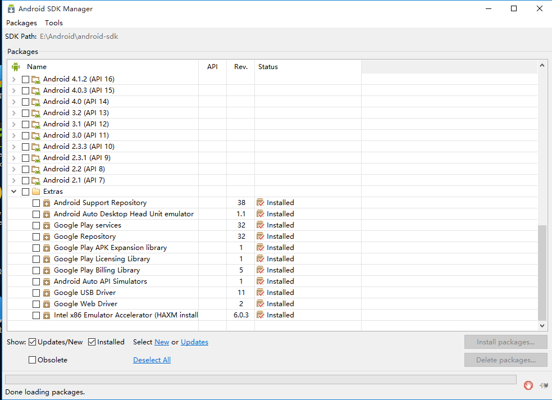The image size is (552, 400).
Task: Expand the Android 2.1 (API 7) node
Action: pyautogui.click(x=13, y=181)
